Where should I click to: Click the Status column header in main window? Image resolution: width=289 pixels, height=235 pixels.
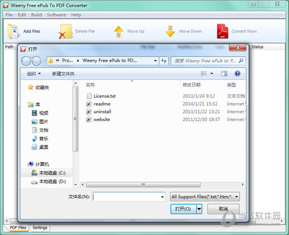257,47
